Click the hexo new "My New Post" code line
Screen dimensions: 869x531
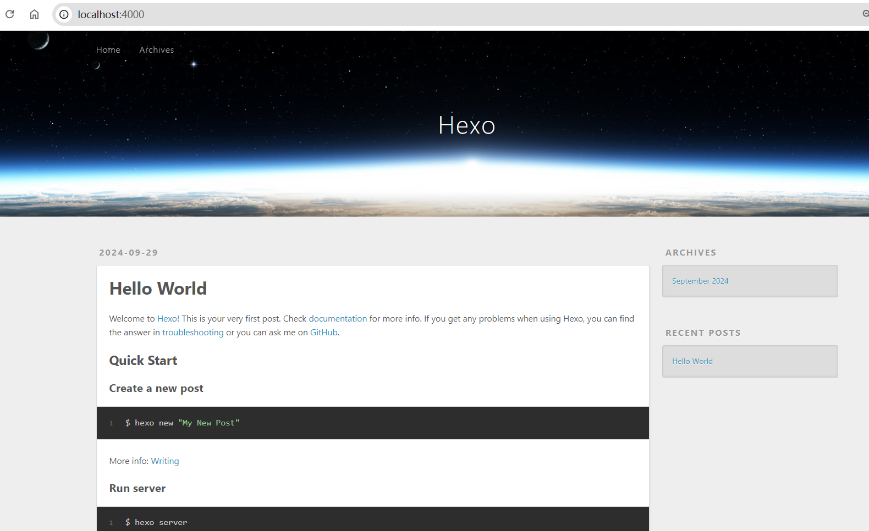click(x=182, y=423)
